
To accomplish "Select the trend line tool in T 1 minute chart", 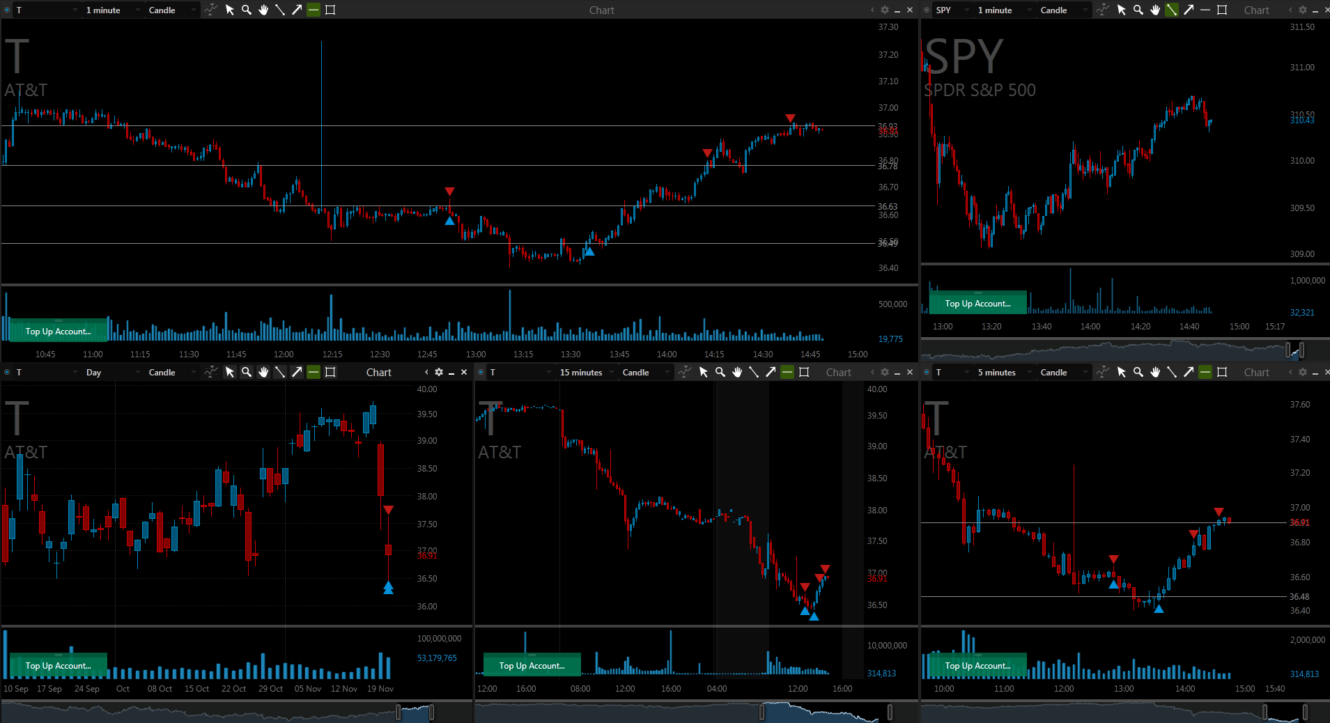I will 280,10.
